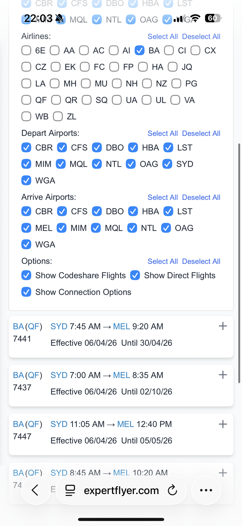Tap the browser back arrow button
The height and width of the screenshot is (526, 242).
click(x=35, y=490)
